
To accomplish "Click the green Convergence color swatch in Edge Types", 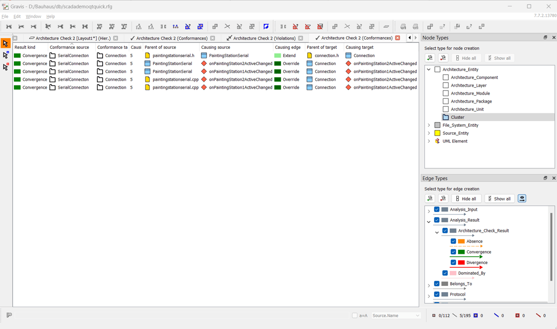I will pyautogui.click(x=461, y=252).
